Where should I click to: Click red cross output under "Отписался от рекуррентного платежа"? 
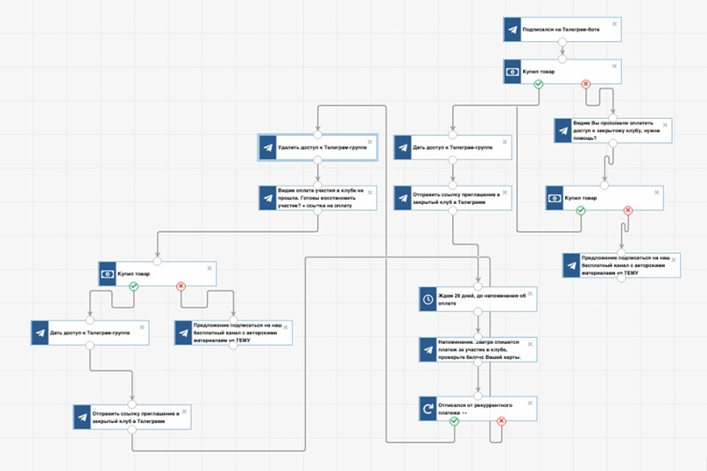click(x=501, y=421)
